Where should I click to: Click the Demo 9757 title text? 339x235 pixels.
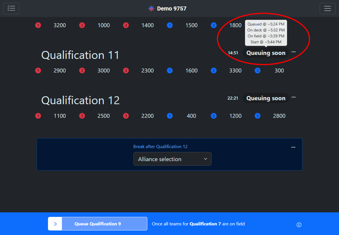[x=171, y=8]
